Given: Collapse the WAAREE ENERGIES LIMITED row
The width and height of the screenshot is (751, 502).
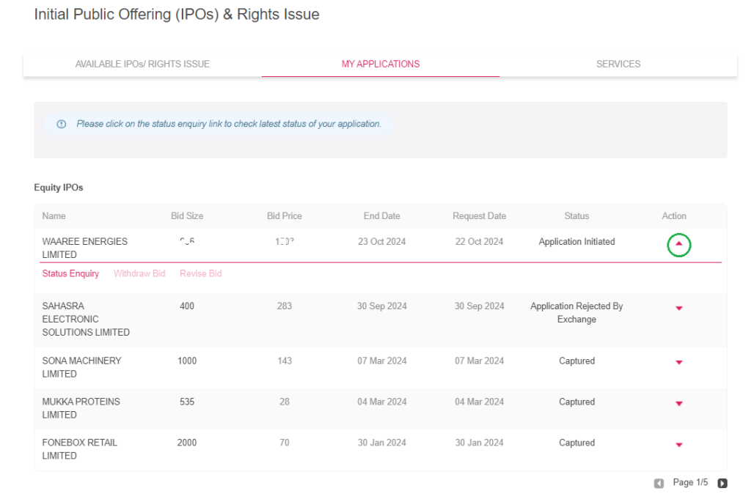Looking at the screenshot, I should pyautogui.click(x=678, y=245).
